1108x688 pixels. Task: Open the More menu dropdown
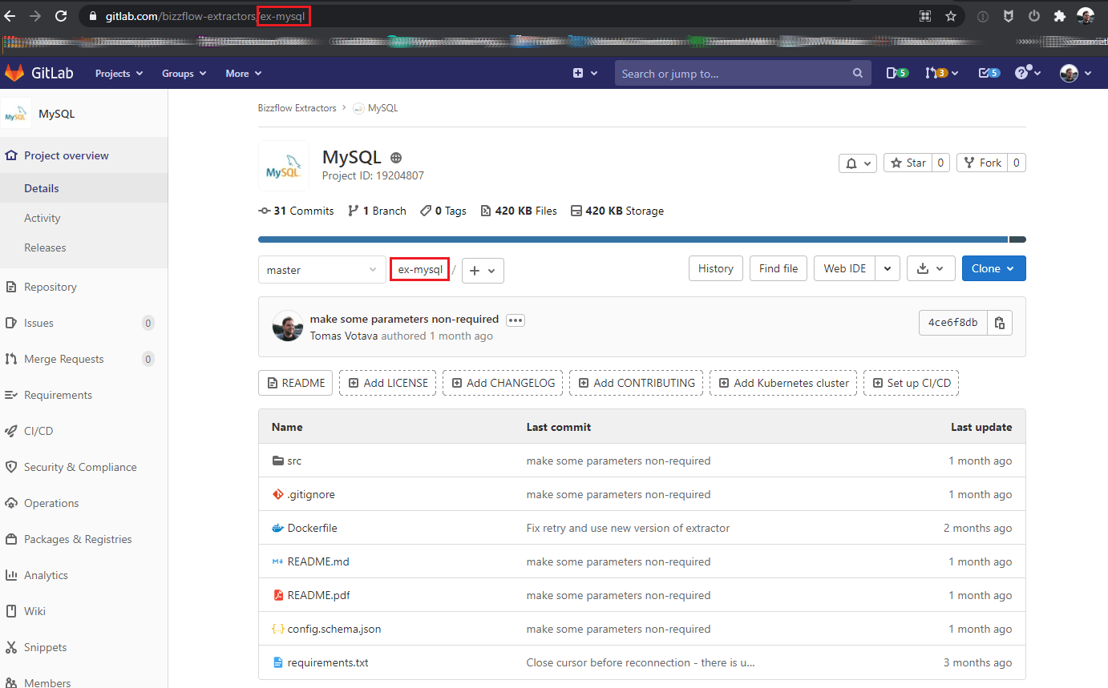pos(244,73)
